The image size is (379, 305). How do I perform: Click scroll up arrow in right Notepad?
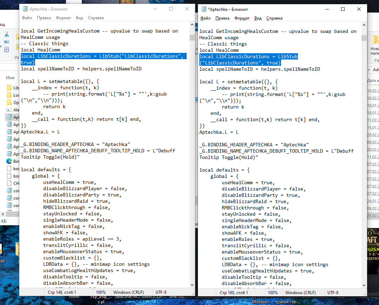(364, 25)
